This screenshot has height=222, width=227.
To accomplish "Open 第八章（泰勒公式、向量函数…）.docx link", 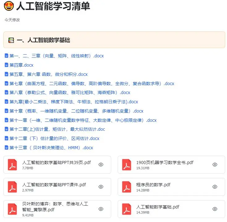I will pos(70,92).
